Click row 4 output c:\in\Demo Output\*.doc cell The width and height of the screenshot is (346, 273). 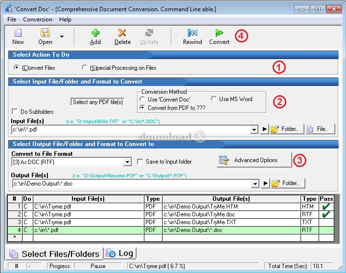[x=231, y=230]
